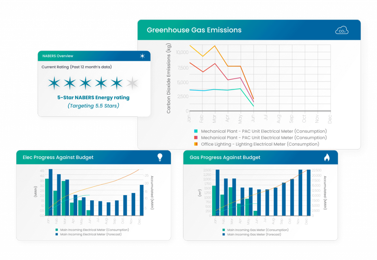Image resolution: width=377 pixels, height=260 pixels.
Task: Click the NABERS Overview star icon
Action: coord(142,56)
